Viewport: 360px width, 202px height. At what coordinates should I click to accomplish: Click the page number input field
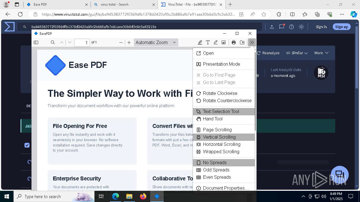click(x=82, y=42)
